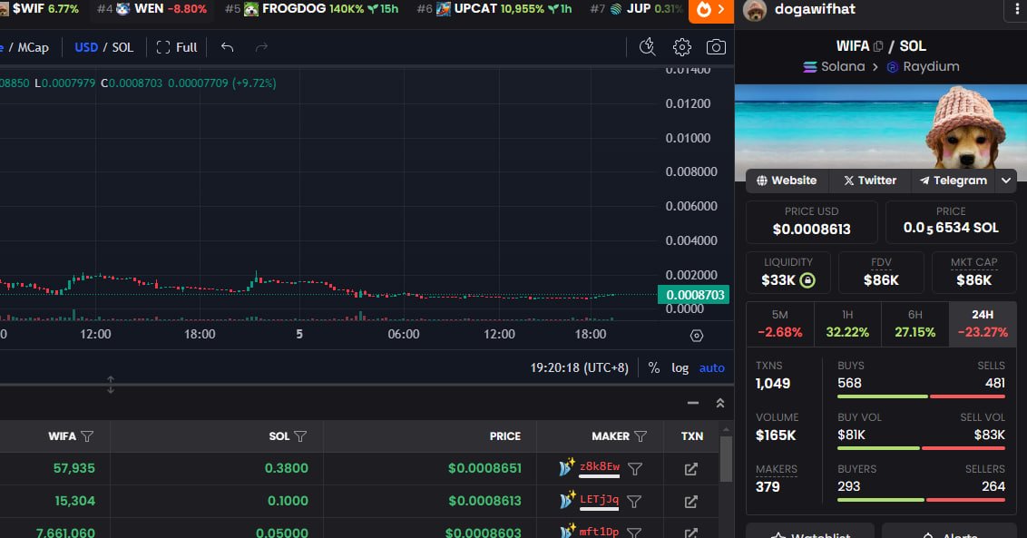This screenshot has height=538, width=1027.
Task: Filter the SOL column
Action: (300, 436)
